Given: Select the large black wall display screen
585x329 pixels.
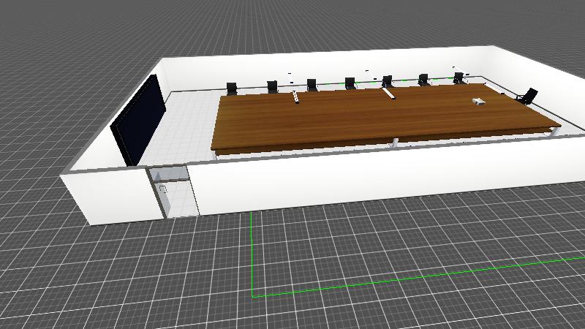Looking at the screenshot, I should (139, 119).
